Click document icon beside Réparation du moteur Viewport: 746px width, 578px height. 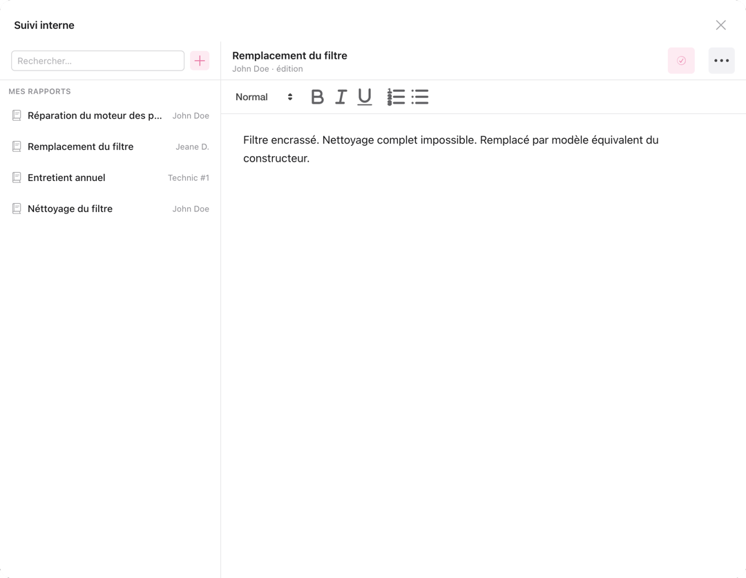pyautogui.click(x=17, y=115)
